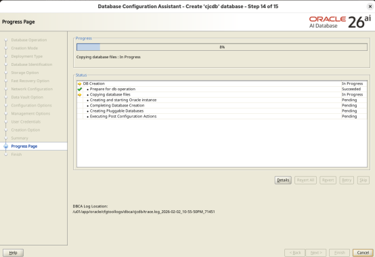Select the Database Operation step
This screenshot has height=257, width=375.
click(x=29, y=40)
